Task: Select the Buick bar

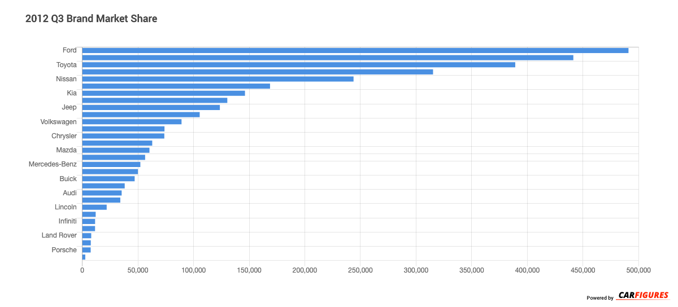Action: (108, 178)
